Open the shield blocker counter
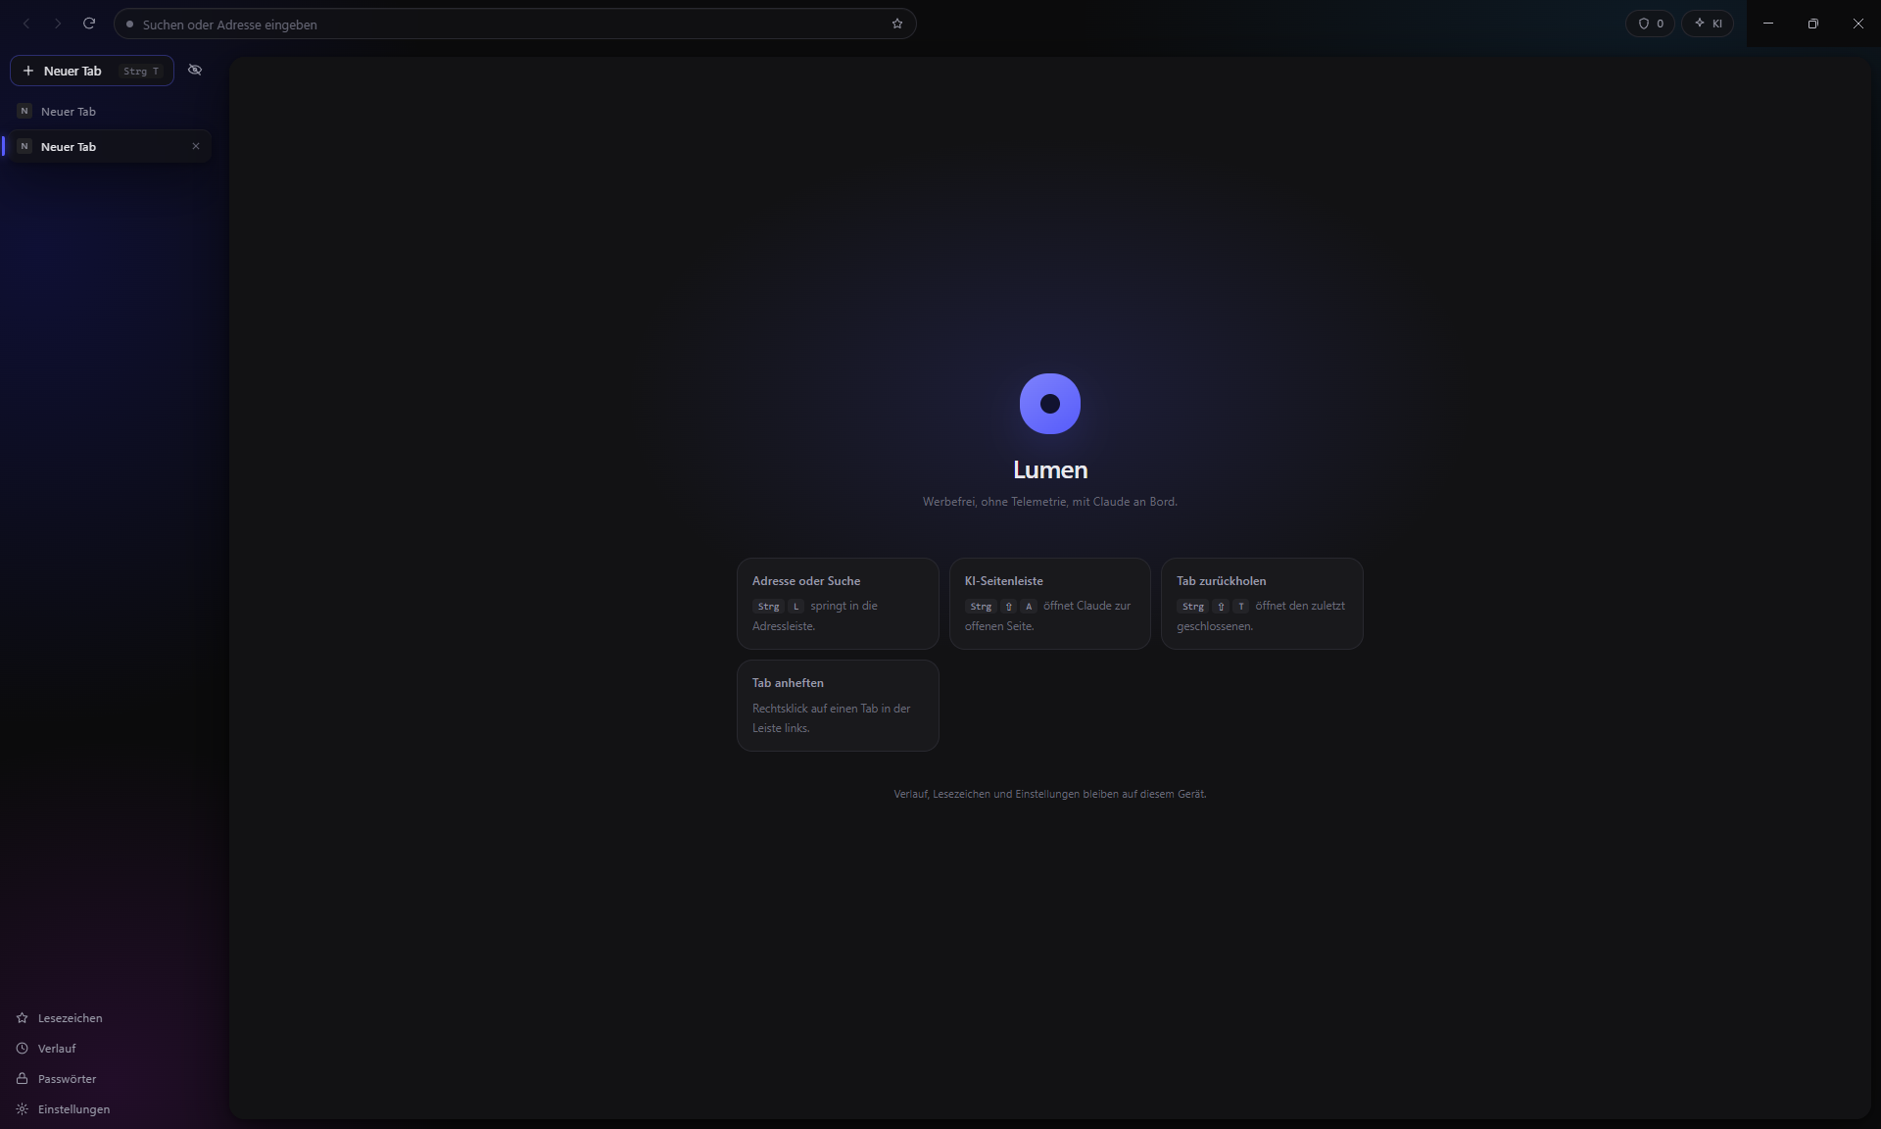1881x1129 pixels. tap(1651, 24)
